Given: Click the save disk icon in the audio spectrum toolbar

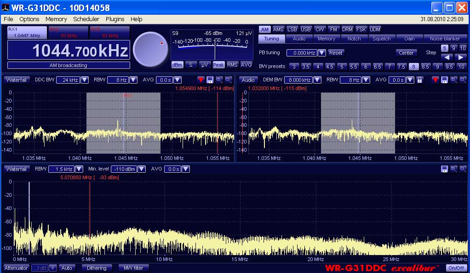Looking at the screenshot, I should 445,80.
